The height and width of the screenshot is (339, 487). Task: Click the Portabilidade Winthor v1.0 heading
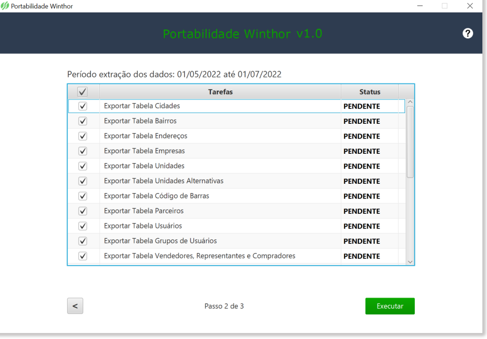(x=242, y=34)
